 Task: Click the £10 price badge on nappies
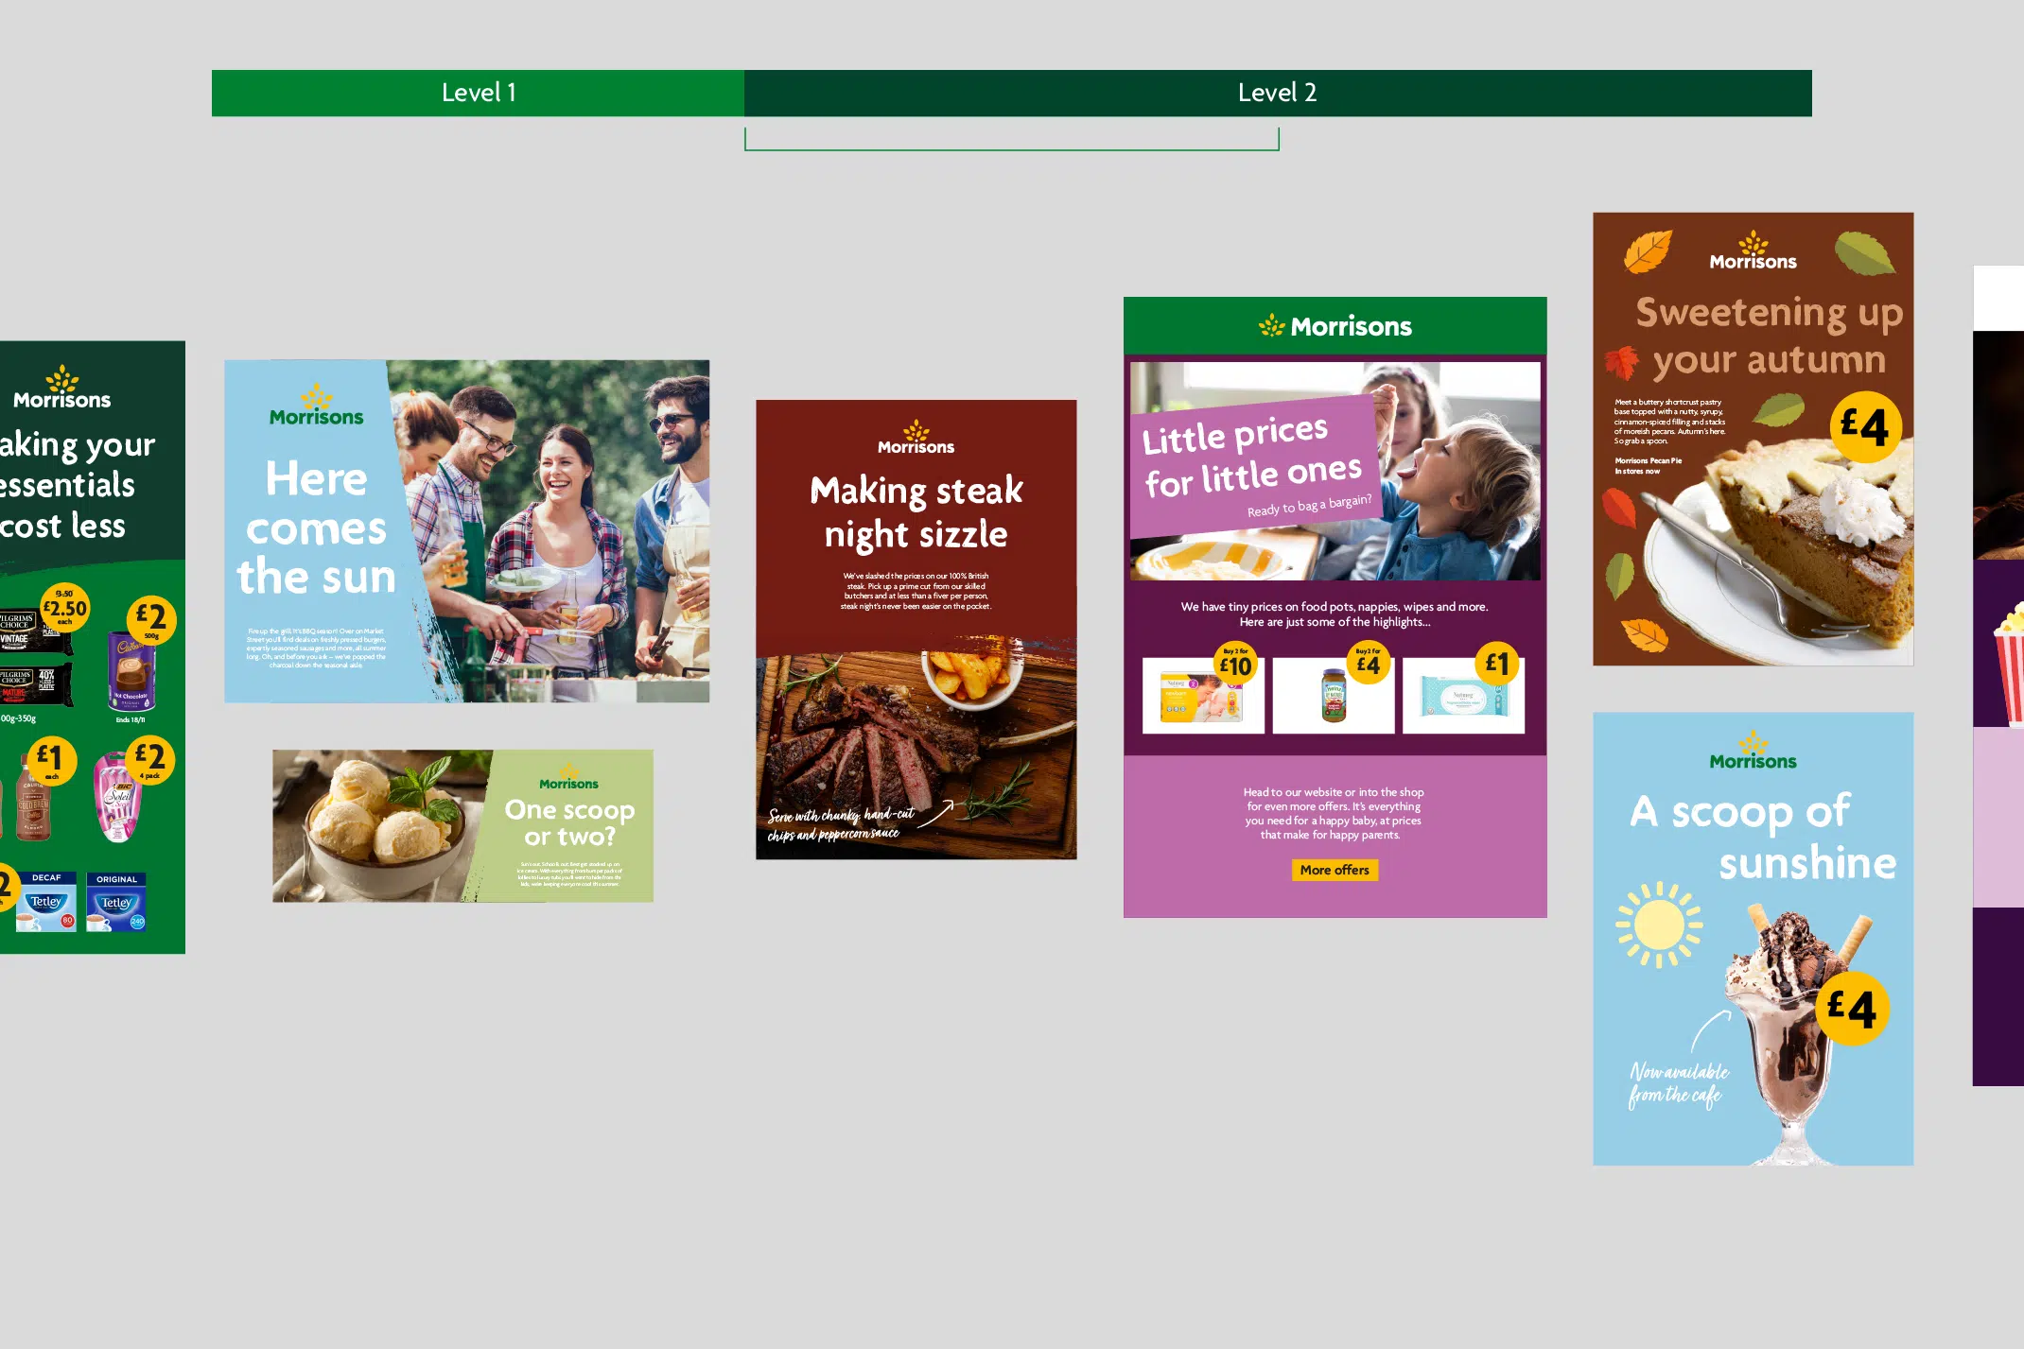tap(1235, 665)
